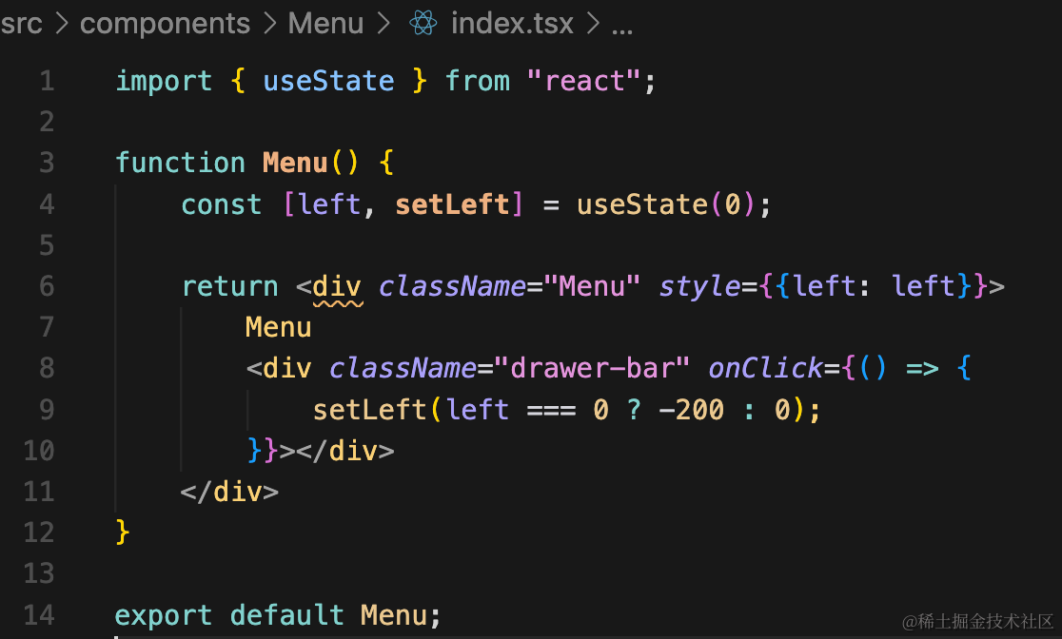
Task: Click the closing brace on line 12
Action: 123,532
